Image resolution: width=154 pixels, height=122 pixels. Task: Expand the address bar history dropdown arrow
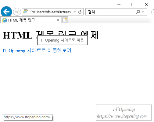coord(75,12)
